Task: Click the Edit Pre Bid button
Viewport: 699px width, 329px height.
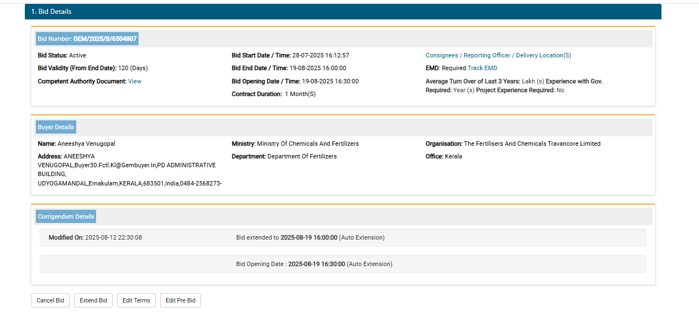Action: click(x=181, y=300)
